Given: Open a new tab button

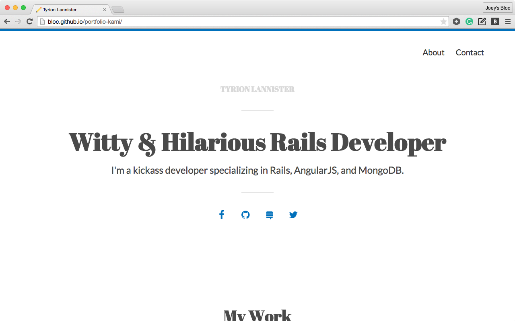Looking at the screenshot, I should 117,10.
